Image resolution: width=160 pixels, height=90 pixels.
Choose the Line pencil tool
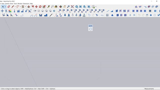pyautogui.click(x=13, y=7)
